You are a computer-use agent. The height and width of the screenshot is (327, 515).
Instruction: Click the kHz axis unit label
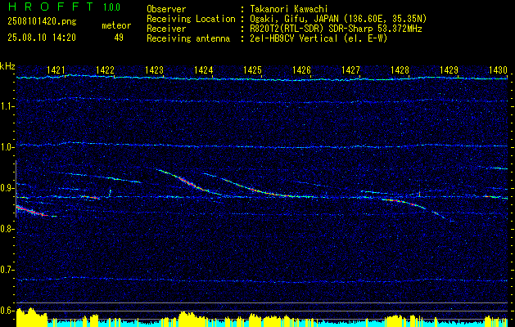(x=7, y=66)
